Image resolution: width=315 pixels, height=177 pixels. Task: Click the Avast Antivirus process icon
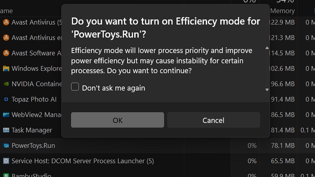6,23
